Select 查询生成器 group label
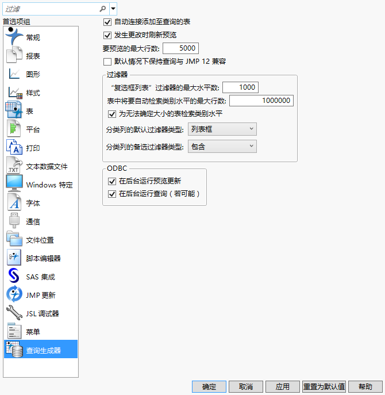This screenshot has height=395, width=385. click(43, 350)
